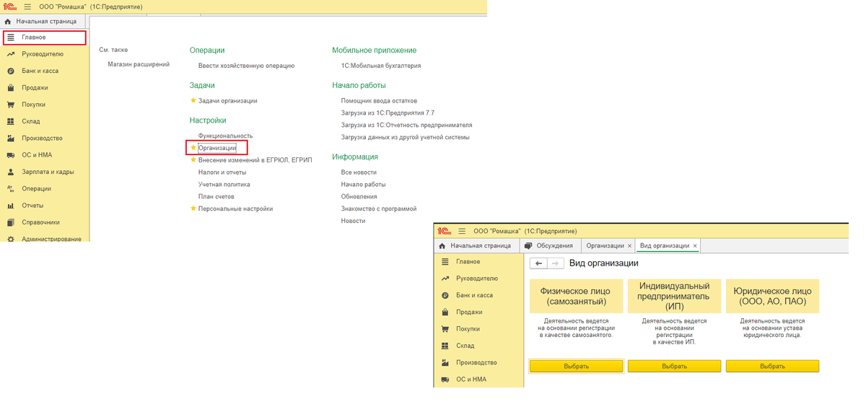This screenshot has width=866, height=402.
Task: Open Руководителю in the Вид организации window sidebar
Action: [x=478, y=278]
